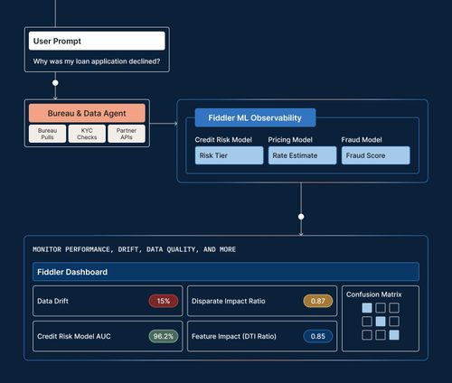This screenshot has width=452, height=383.
Task: Select the Fraud Score box
Action: (x=375, y=155)
